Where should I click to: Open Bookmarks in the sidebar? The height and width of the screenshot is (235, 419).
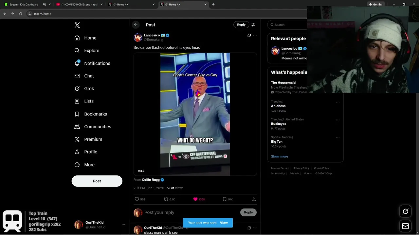point(91,114)
